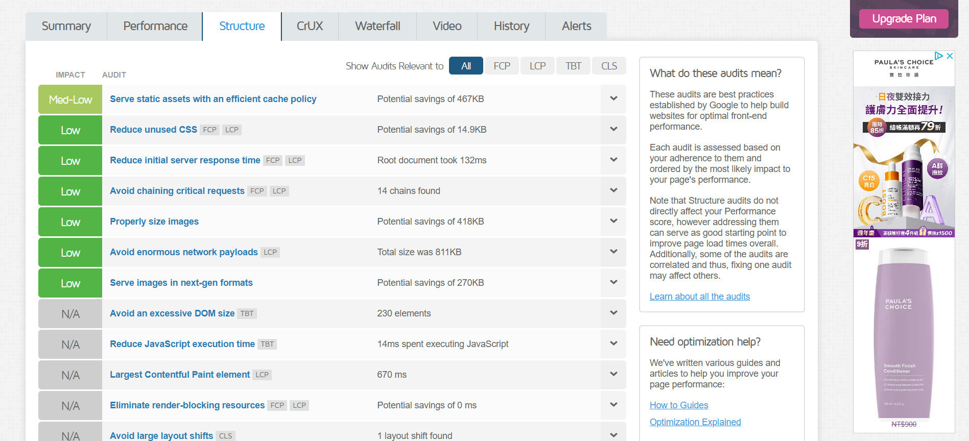Viewport: 969px width, 441px height.
Task: Expand the efficient cache policy audit
Action: pyautogui.click(x=613, y=99)
